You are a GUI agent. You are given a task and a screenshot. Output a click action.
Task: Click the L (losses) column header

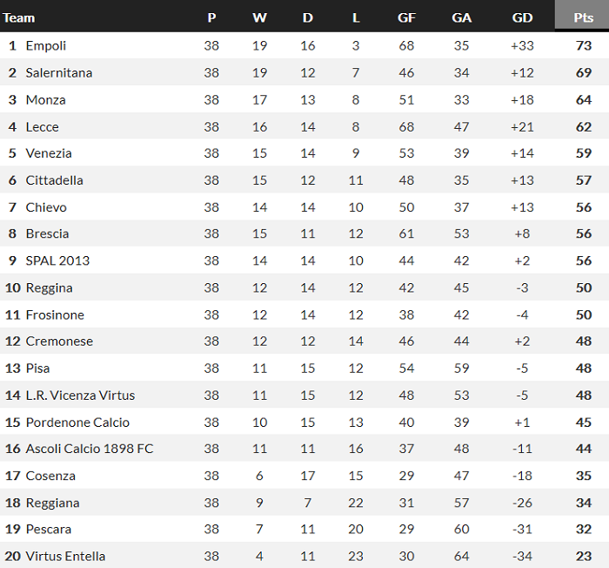pos(355,17)
